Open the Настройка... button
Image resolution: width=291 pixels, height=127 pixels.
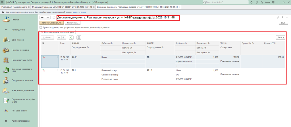pos(73,23)
